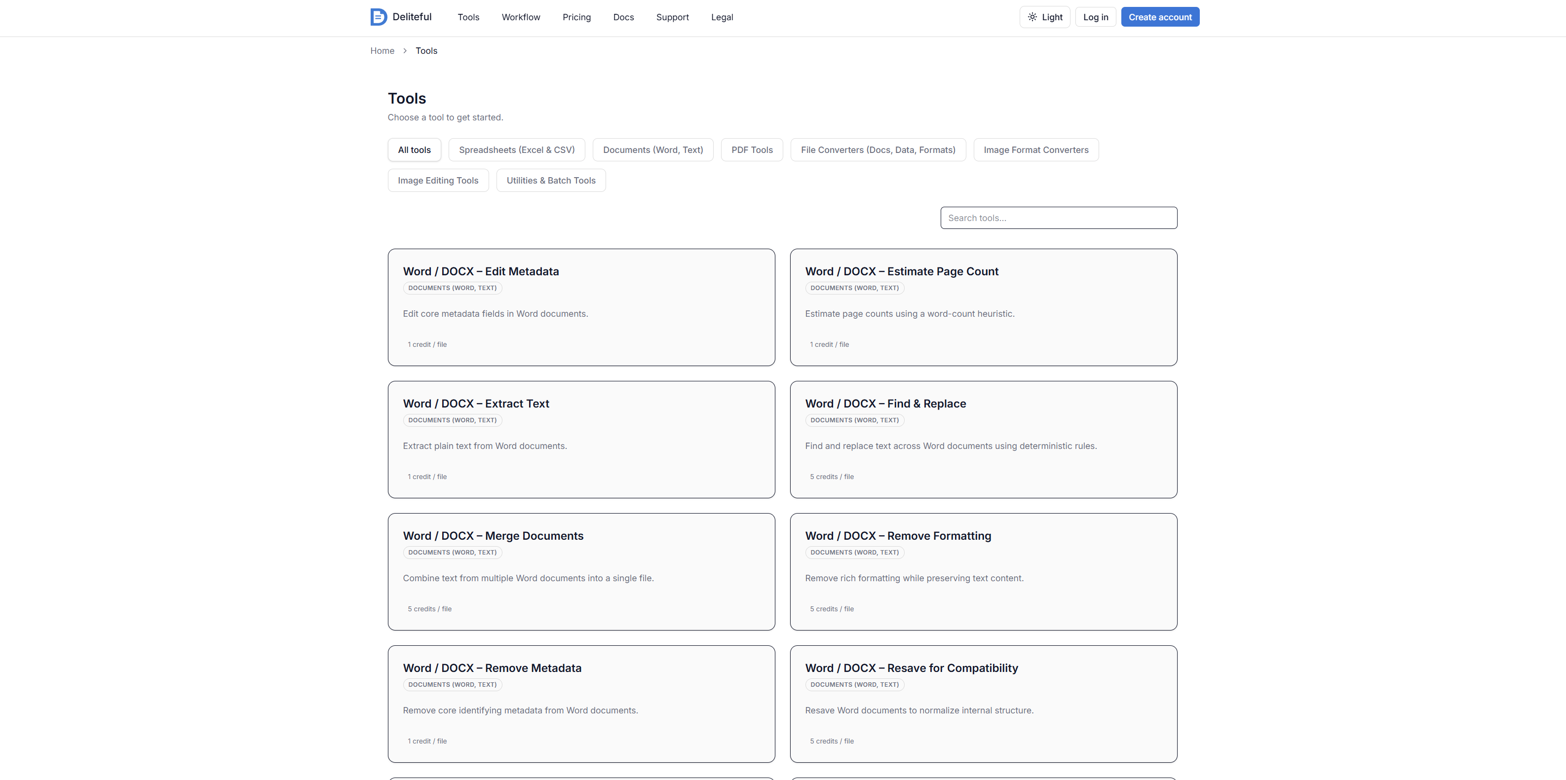The image size is (1566, 780).
Task: Click the breadcrumb chevron separator
Action: pos(405,51)
